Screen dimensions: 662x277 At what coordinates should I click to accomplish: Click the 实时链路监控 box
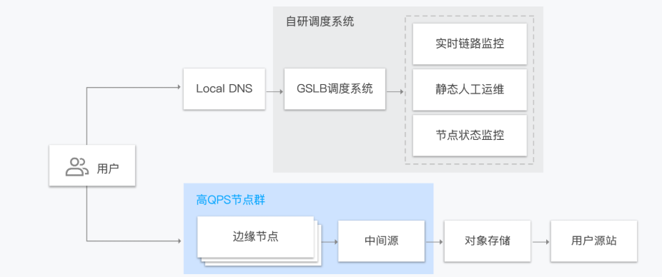click(x=470, y=44)
